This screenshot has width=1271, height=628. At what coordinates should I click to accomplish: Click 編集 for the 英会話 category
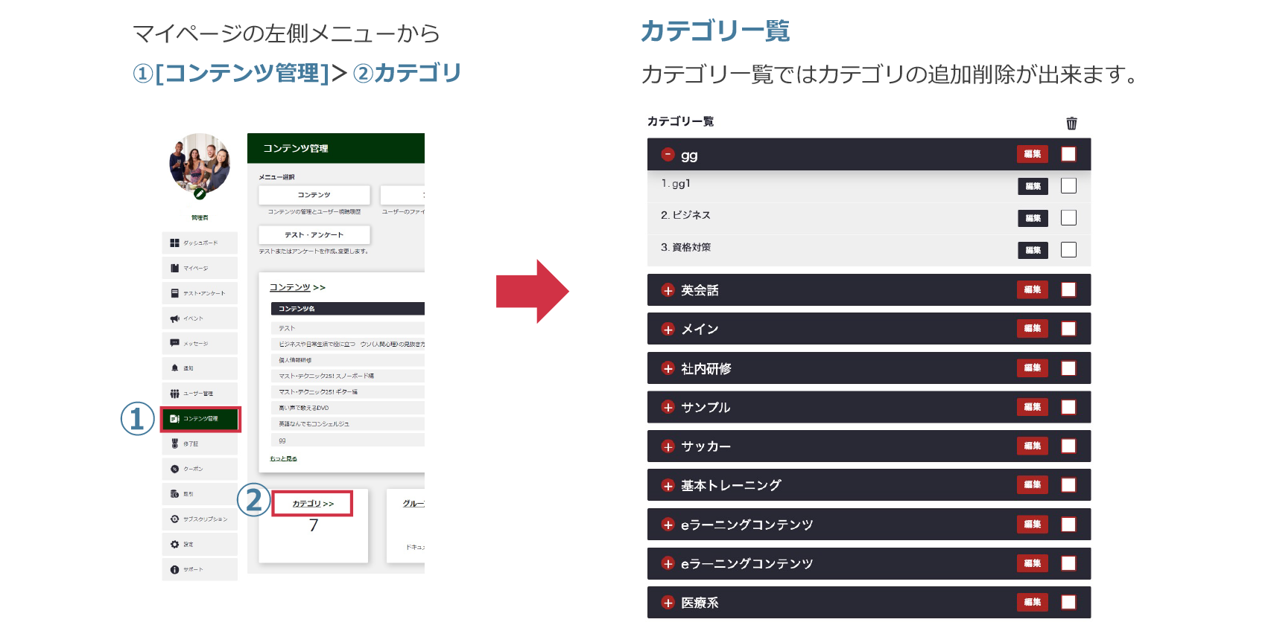[1033, 289]
